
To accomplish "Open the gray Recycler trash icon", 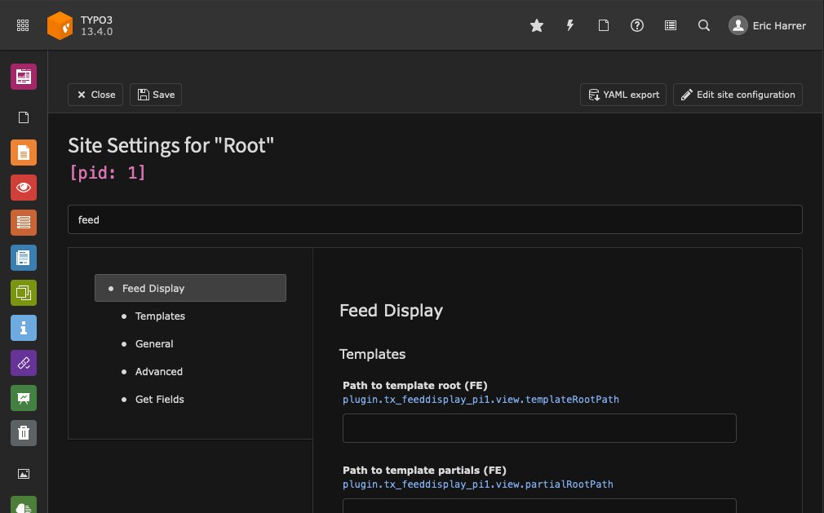I will [24, 433].
